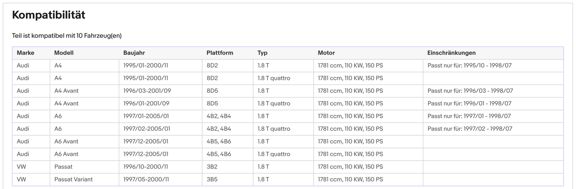
Task: Click platform cell 8D2 in first row
Action: (x=212, y=66)
